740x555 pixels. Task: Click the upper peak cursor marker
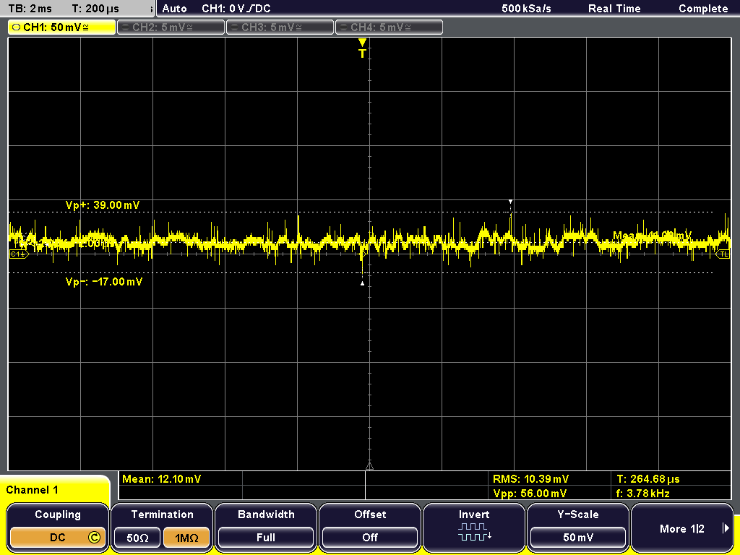510,202
